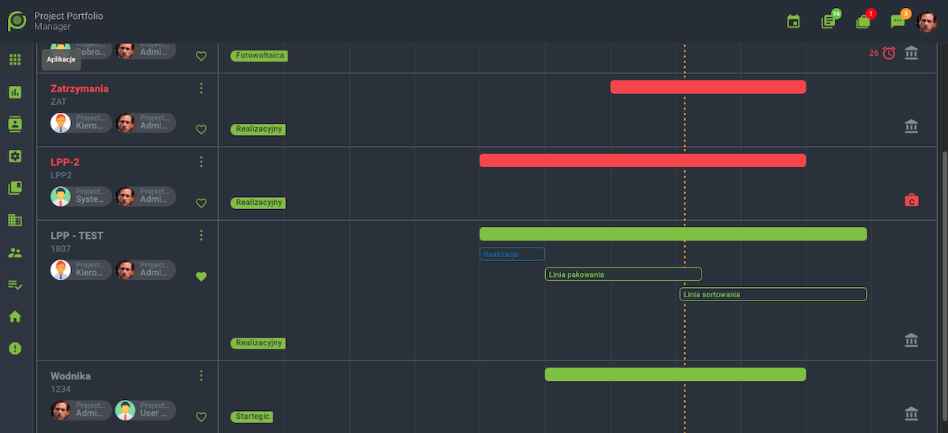Unfavorite the LPP - TEST project heart

point(201,276)
